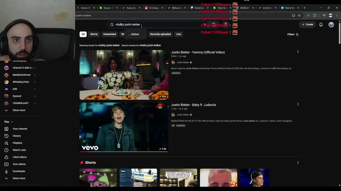This screenshot has width=341, height=191.
Task: Open the browser media controls icon
Action: click(x=324, y=15)
